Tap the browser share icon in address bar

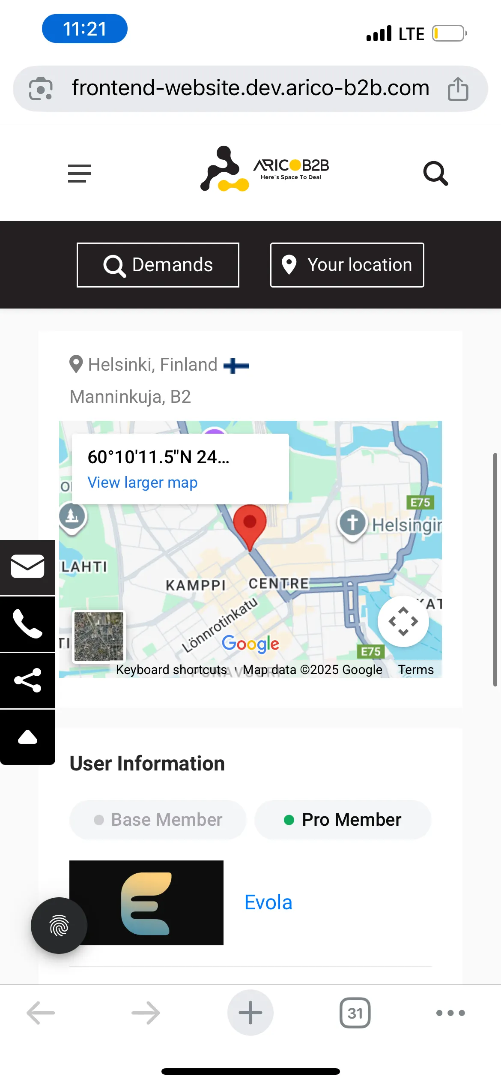458,89
